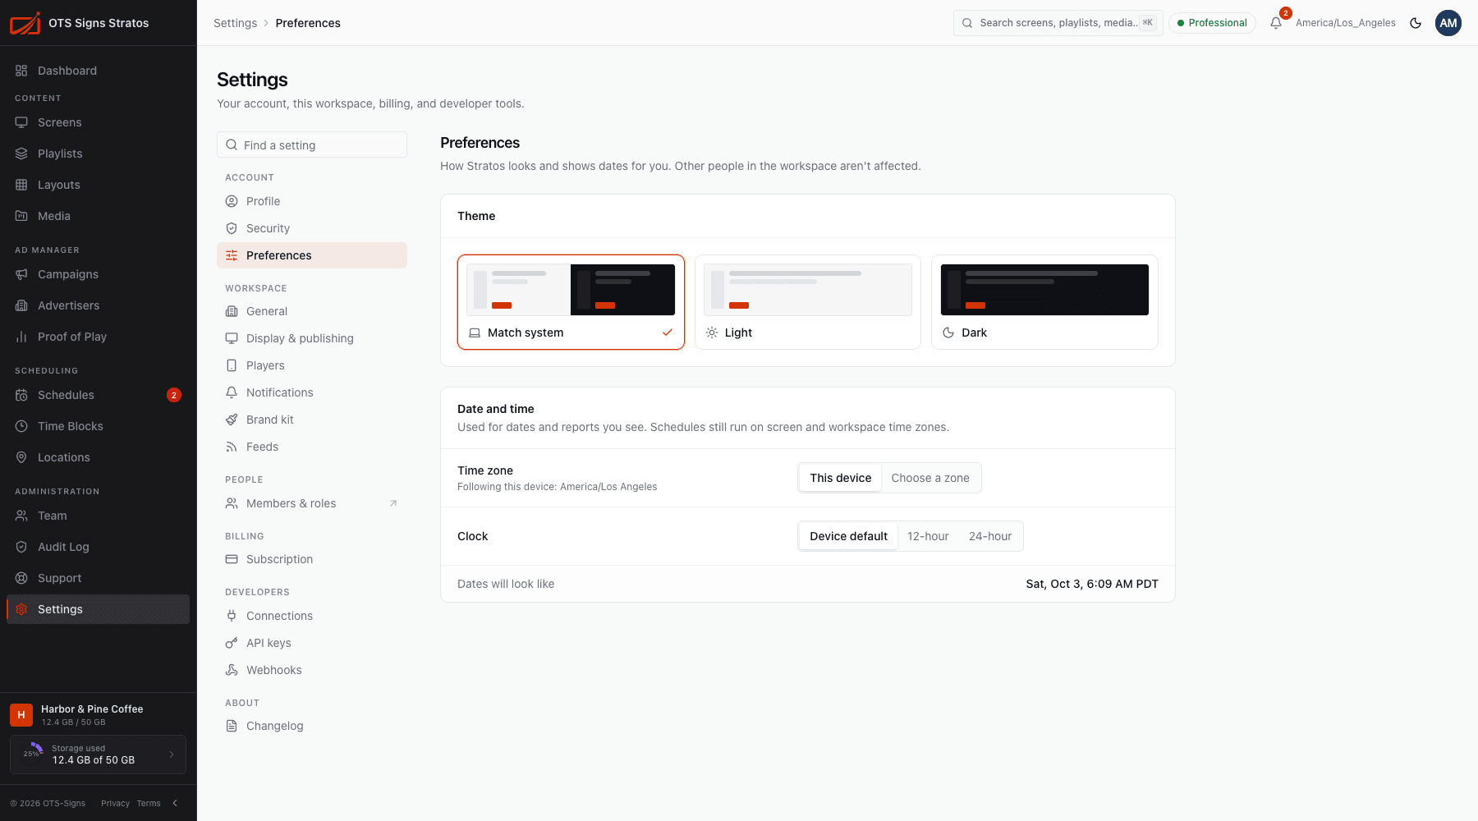Open Media library in sidebar
This screenshot has height=821, width=1478.
tap(98, 216)
